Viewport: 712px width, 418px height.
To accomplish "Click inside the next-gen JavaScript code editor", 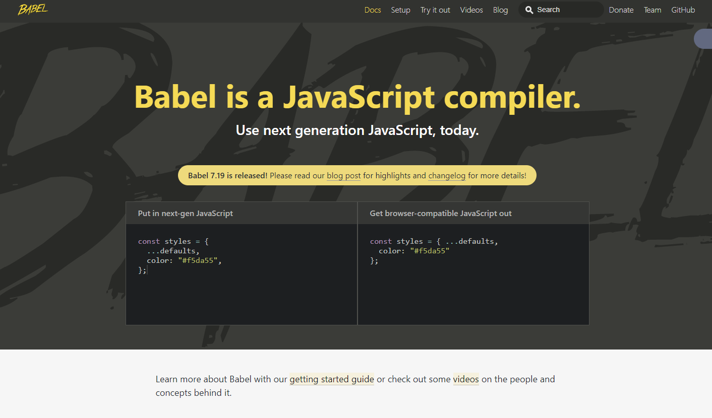I will tap(242, 274).
